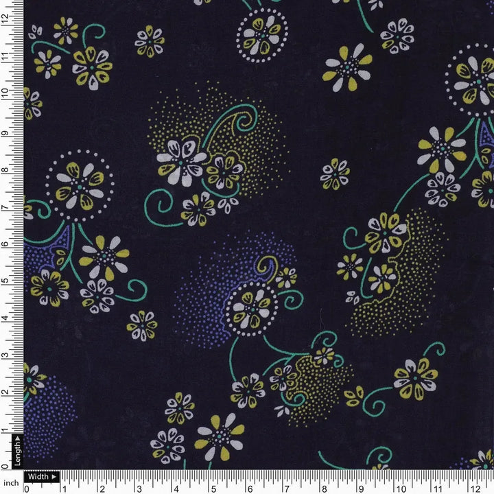The image size is (494, 494).
Task: Select the 6 mark on the horizontal ruler
Action: coord(249,489)
